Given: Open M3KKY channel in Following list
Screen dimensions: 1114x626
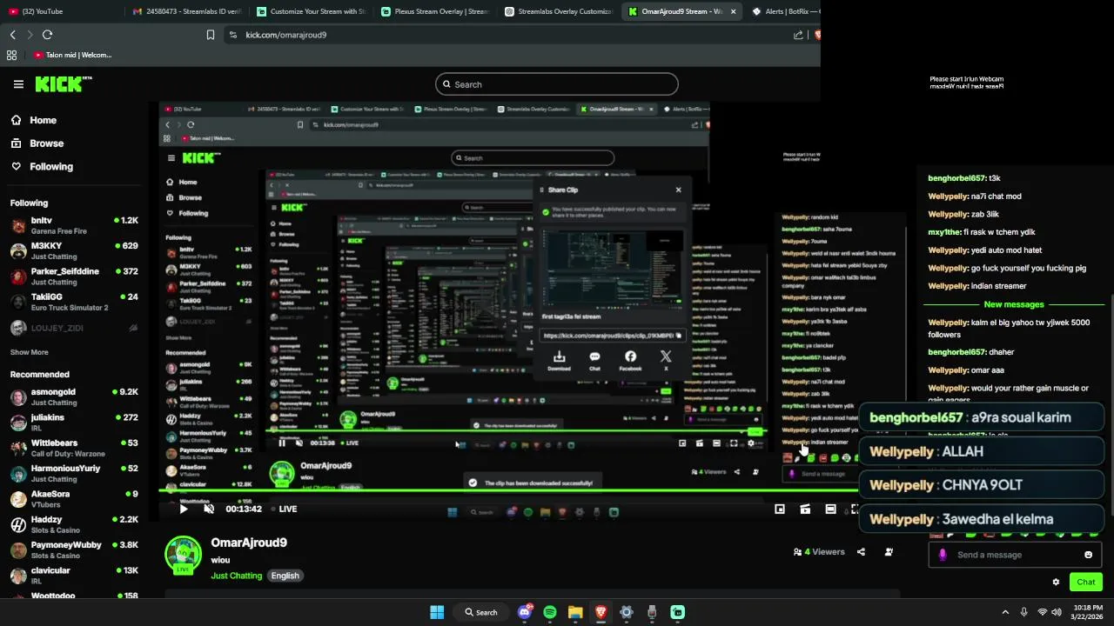Looking at the screenshot, I should pos(74,251).
